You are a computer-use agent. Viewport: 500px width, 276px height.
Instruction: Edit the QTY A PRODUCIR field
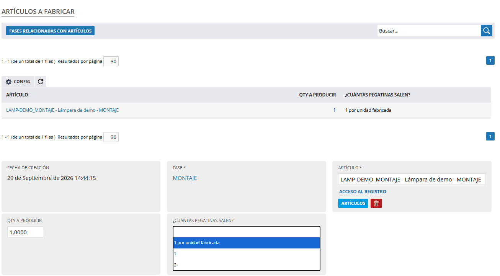point(25,232)
